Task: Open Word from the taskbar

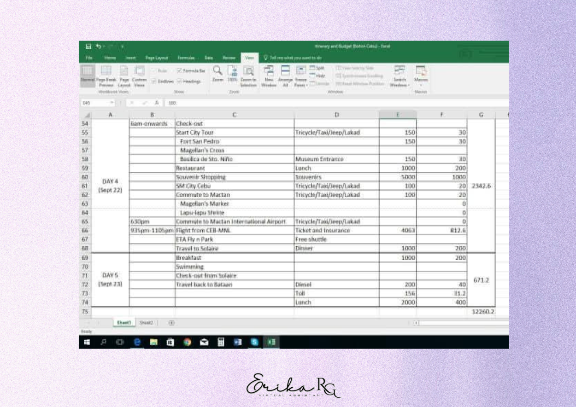Action: (237, 342)
